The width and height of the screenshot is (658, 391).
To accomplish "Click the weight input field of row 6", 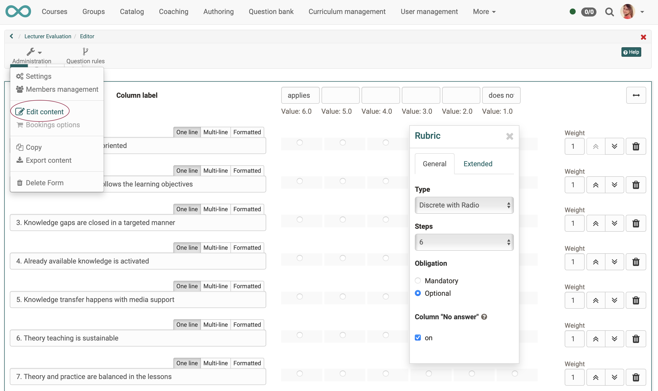I will point(574,339).
